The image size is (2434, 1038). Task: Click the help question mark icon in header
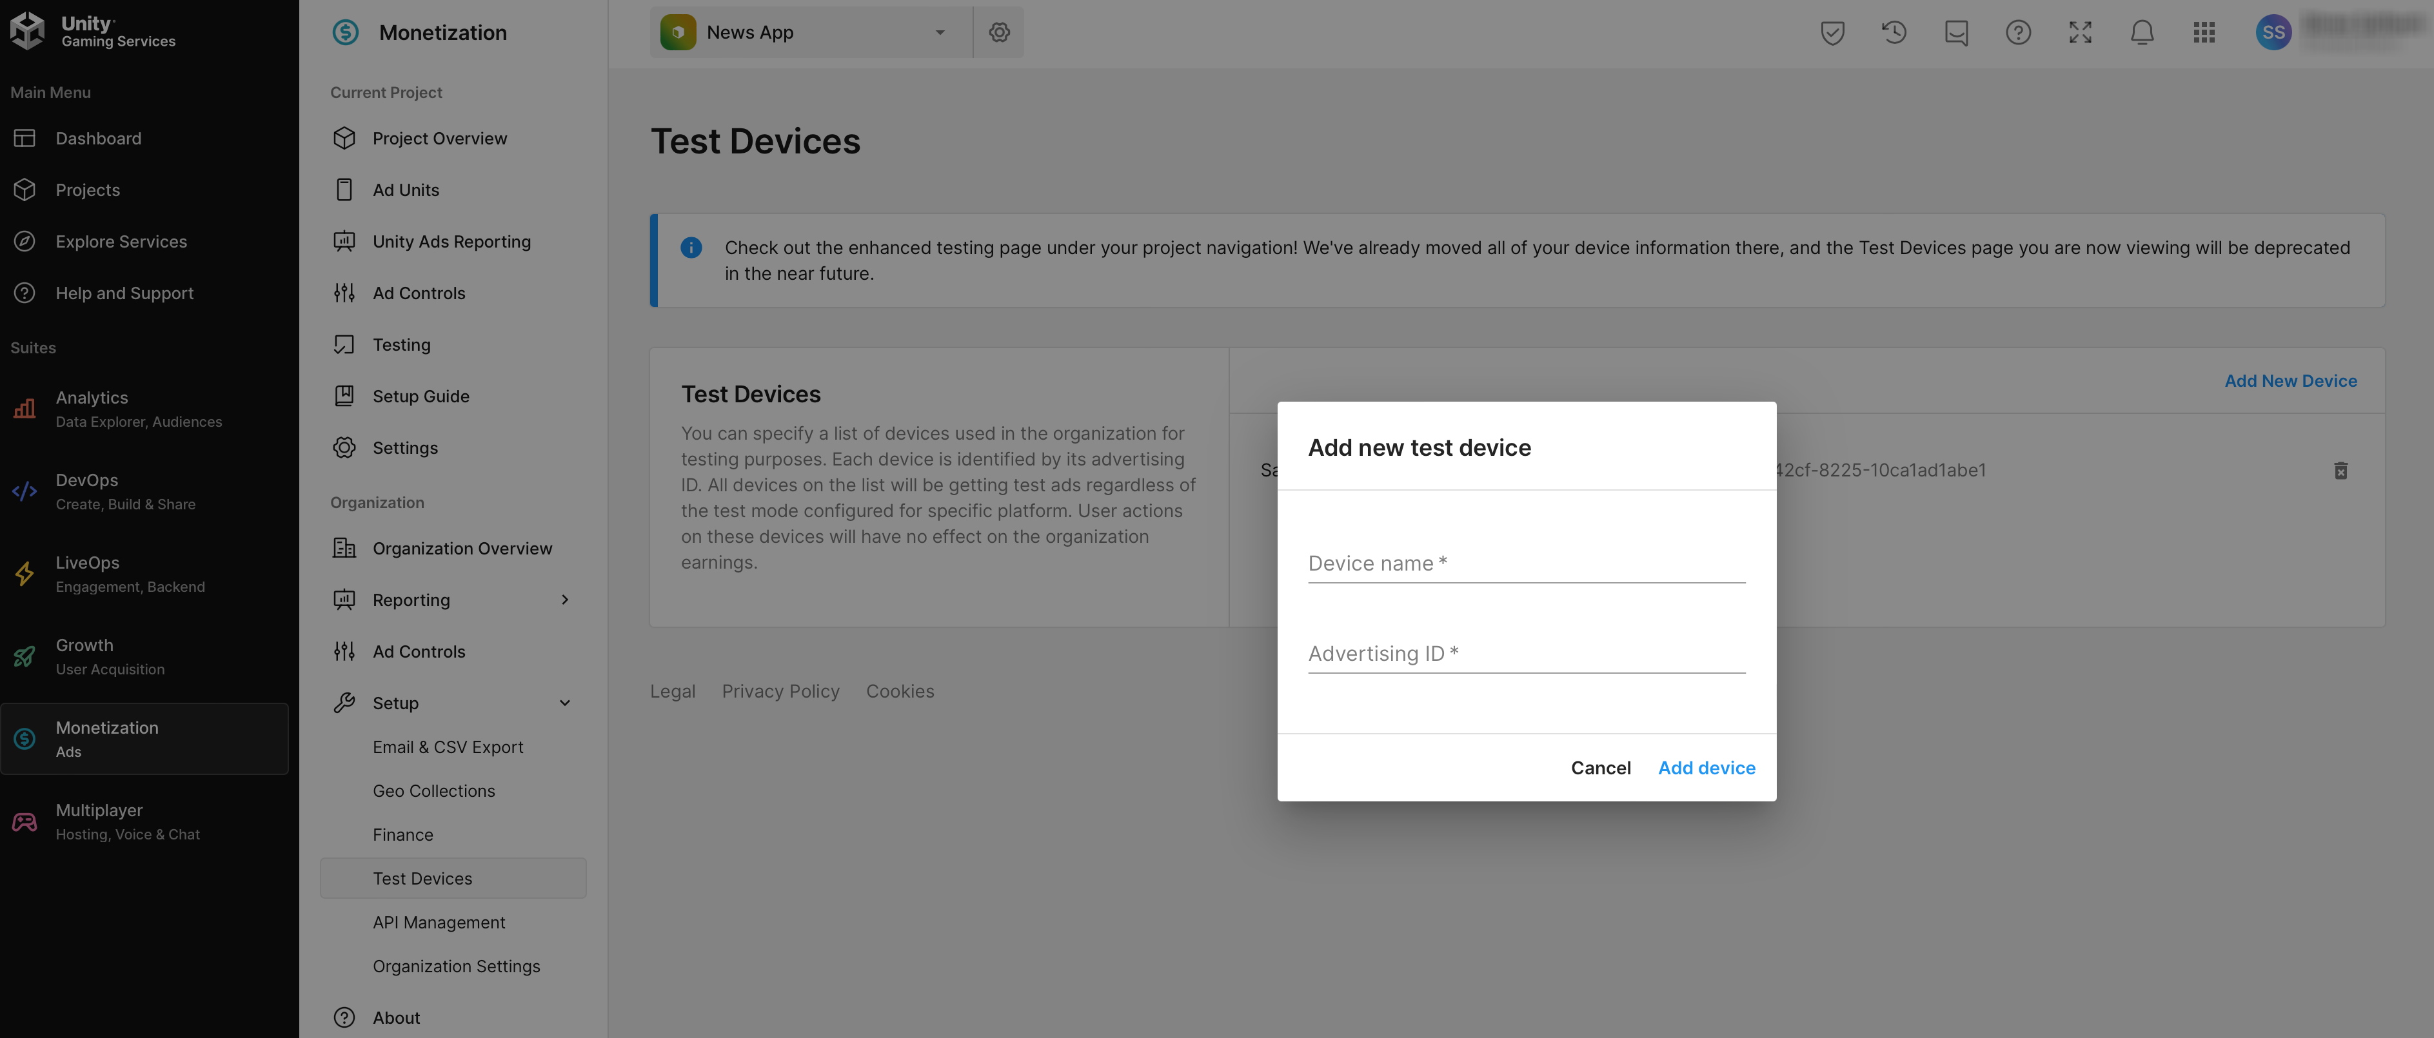[x=2017, y=33]
